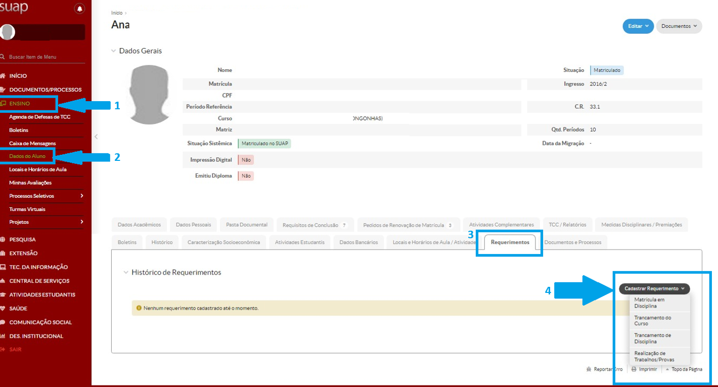
Task: Open the Documentos dropdown button
Action: 679,26
